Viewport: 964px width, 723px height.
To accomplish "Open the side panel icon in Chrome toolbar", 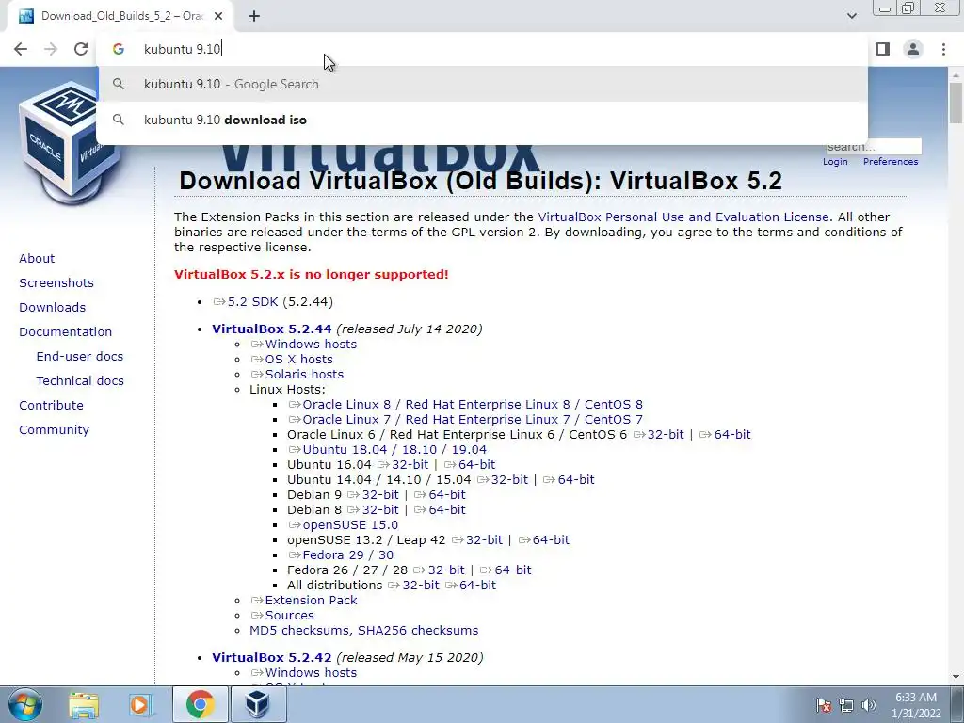I will click(x=883, y=49).
